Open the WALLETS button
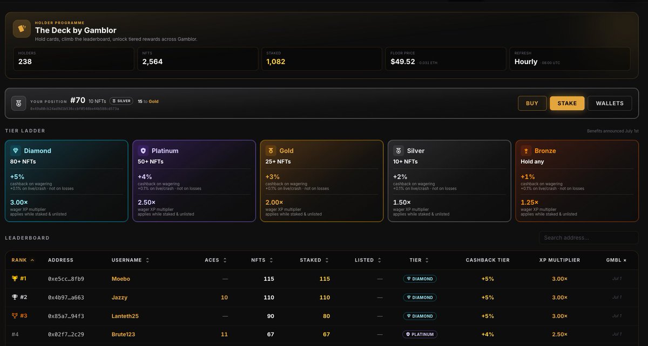This screenshot has width=648, height=346. (610, 103)
